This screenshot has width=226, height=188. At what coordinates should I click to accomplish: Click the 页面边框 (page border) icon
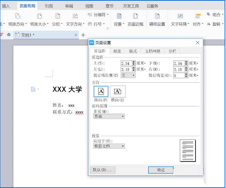136,17
